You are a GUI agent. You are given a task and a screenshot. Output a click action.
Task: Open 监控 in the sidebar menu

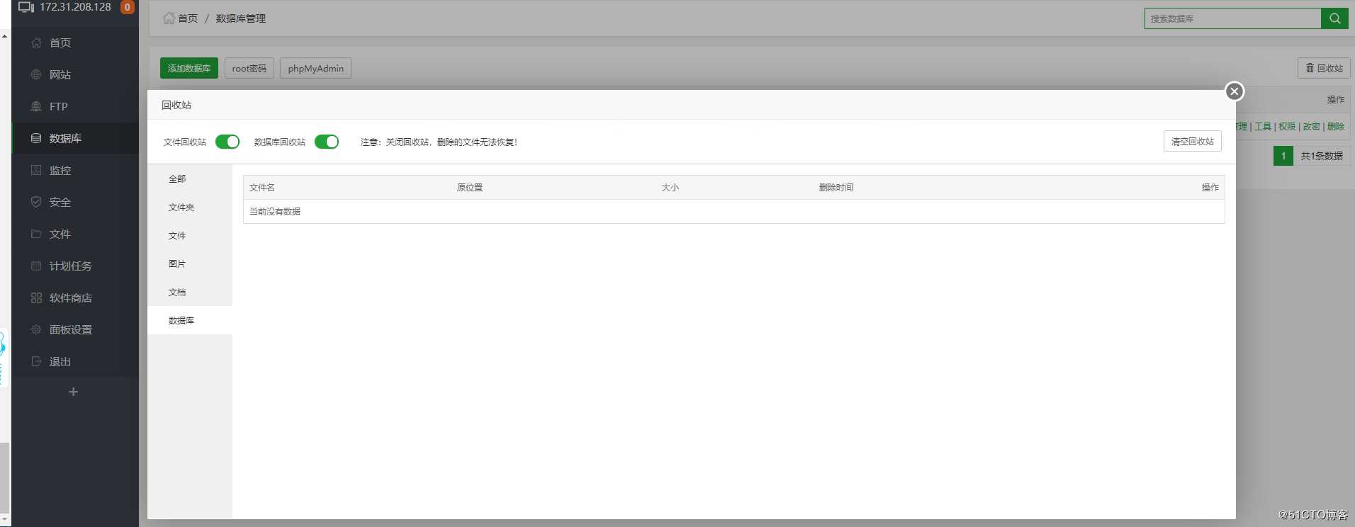(x=75, y=170)
